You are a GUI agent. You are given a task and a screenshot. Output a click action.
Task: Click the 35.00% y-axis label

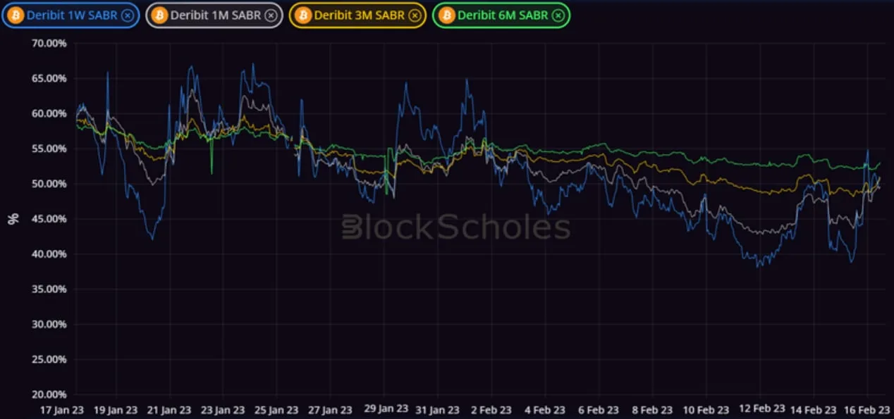(x=49, y=289)
